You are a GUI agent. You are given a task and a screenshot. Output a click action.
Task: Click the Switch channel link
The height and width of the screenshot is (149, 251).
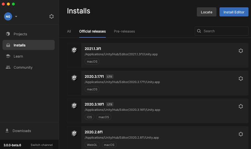[42, 145]
